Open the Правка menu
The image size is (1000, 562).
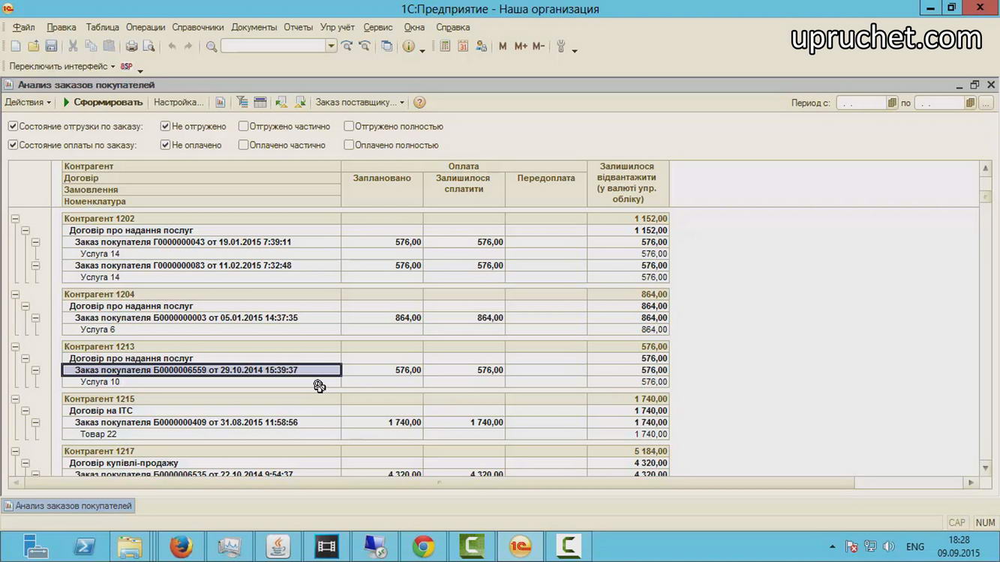(x=62, y=28)
